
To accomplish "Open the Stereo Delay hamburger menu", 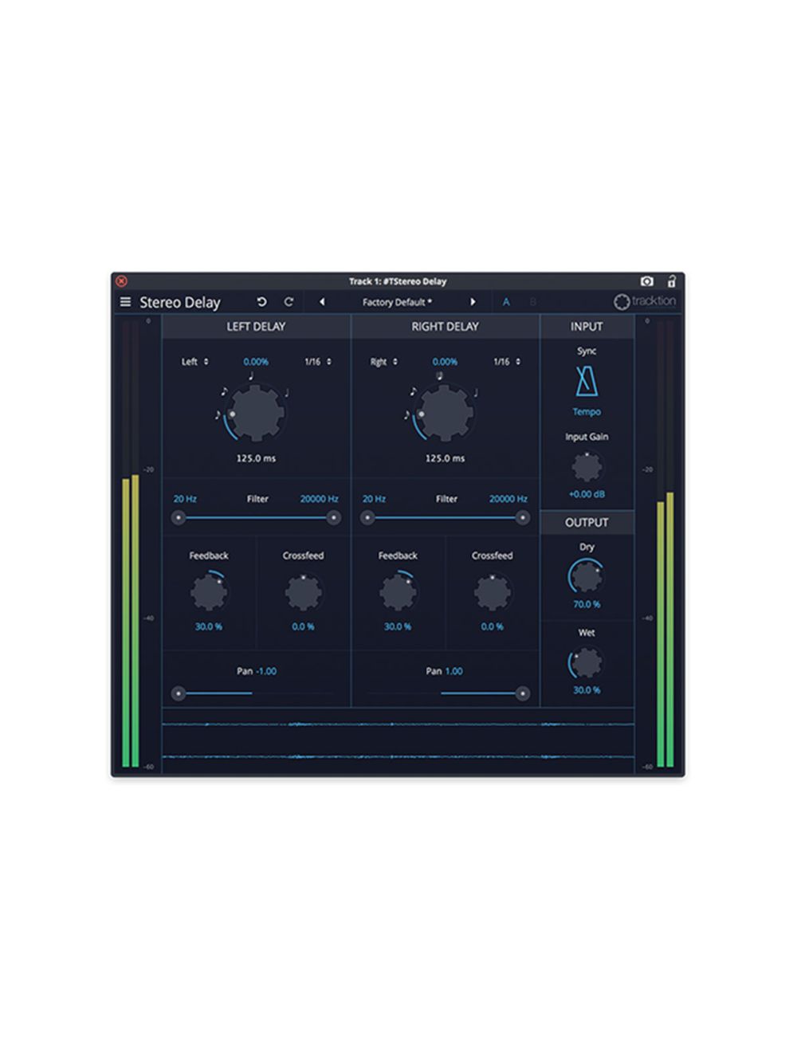I will coord(125,302).
